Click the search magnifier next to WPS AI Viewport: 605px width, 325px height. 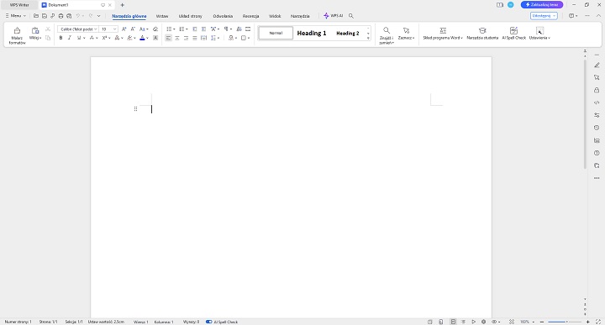[x=350, y=16]
